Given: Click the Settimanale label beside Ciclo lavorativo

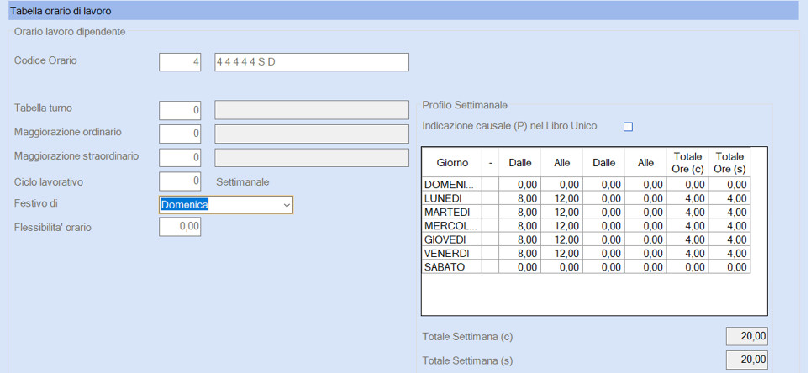Looking at the screenshot, I should click(243, 182).
